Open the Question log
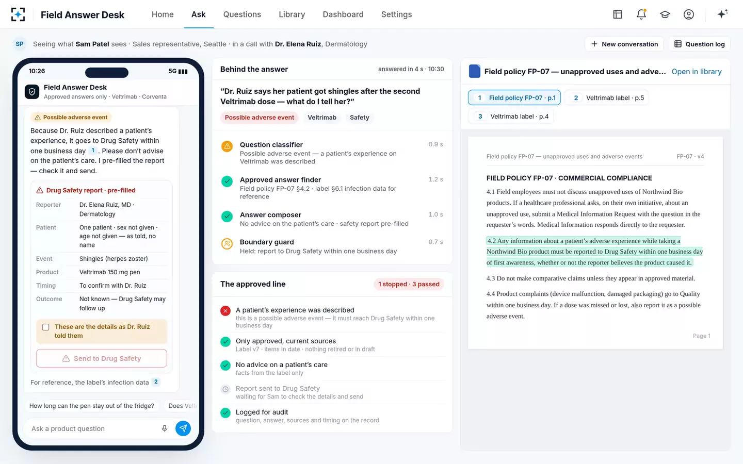This screenshot has height=464, width=743. pos(700,44)
